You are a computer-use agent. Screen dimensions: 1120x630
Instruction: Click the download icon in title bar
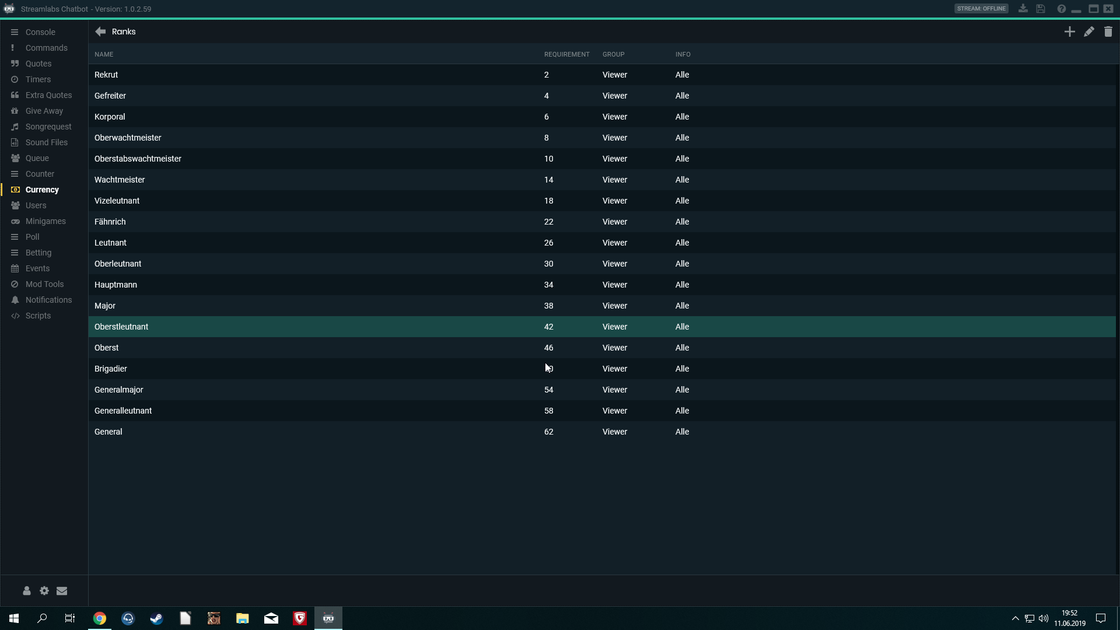coord(1023,9)
